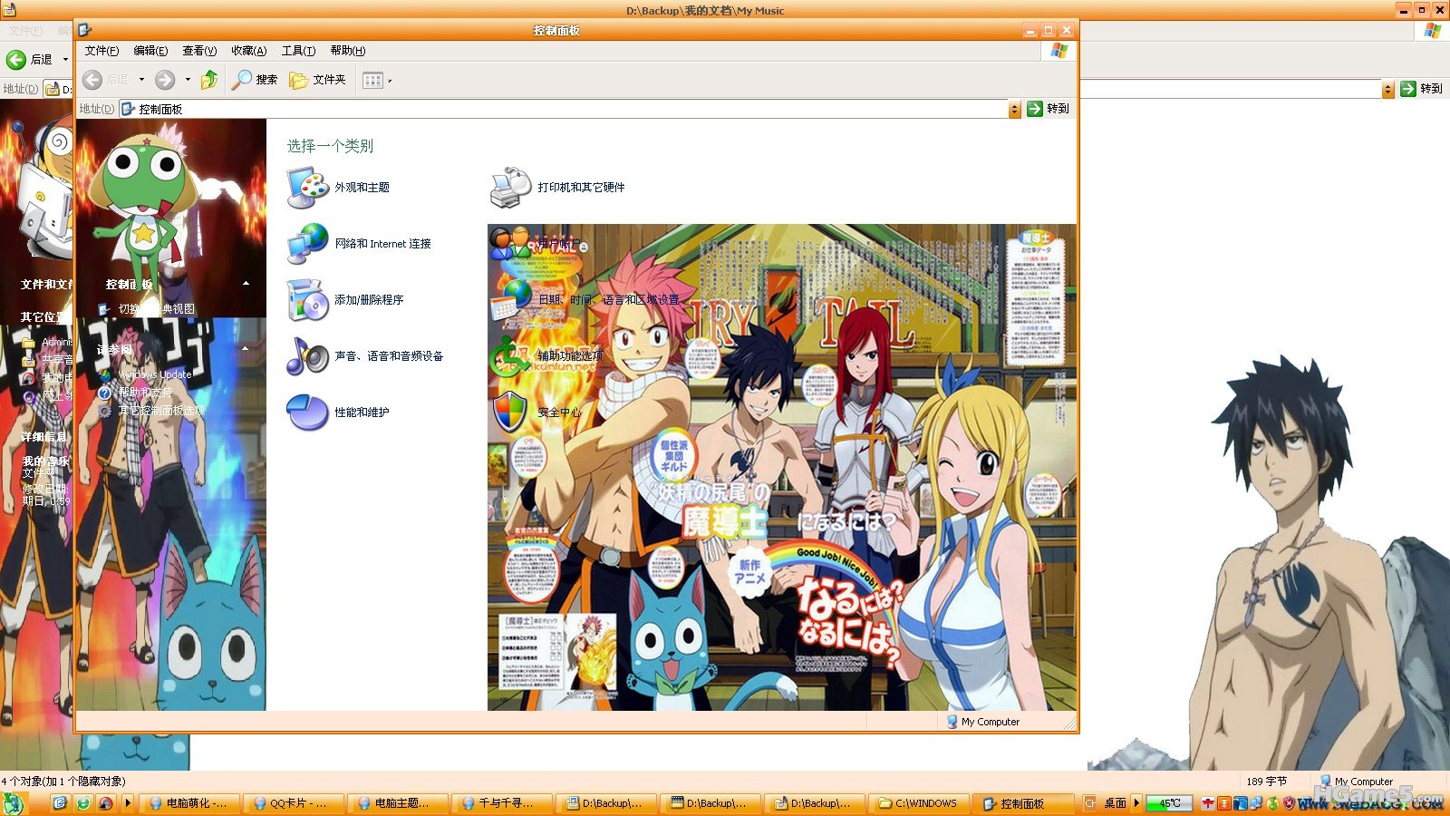Toggle the 文件夹 folders pane button
Image resolution: width=1450 pixels, height=816 pixels.
pyautogui.click(x=317, y=80)
